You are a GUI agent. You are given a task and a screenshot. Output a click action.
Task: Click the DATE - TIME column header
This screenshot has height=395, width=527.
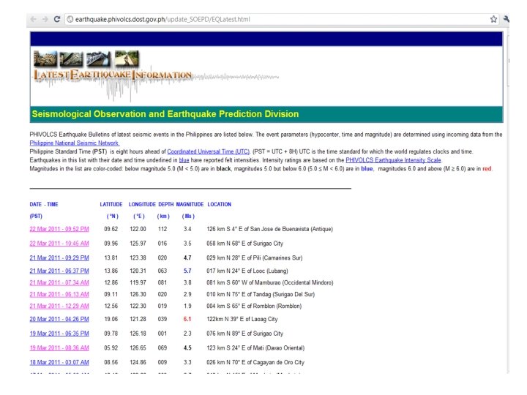click(x=44, y=204)
